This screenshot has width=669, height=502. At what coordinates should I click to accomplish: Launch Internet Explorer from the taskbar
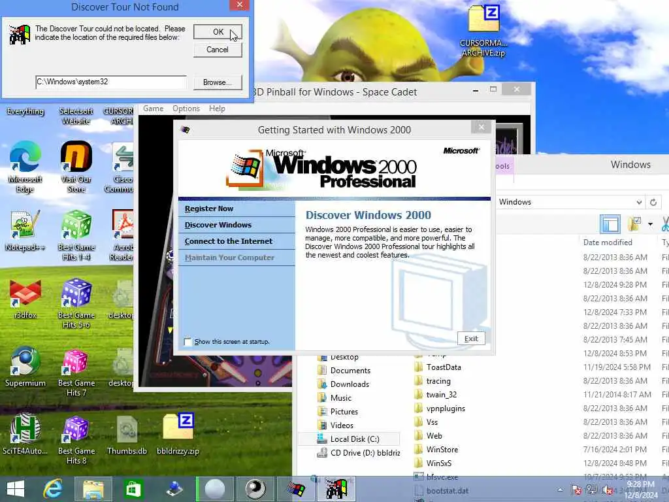click(x=54, y=489)
